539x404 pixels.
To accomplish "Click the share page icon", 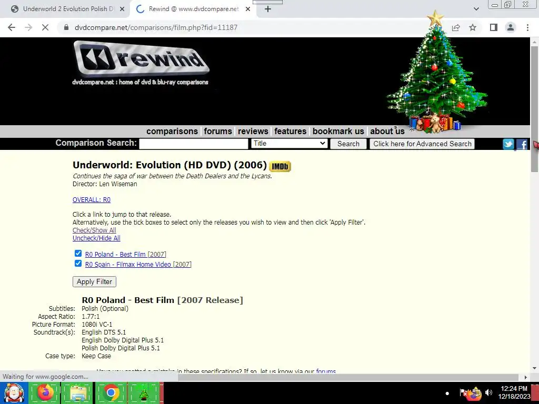I will click(456, 27).
